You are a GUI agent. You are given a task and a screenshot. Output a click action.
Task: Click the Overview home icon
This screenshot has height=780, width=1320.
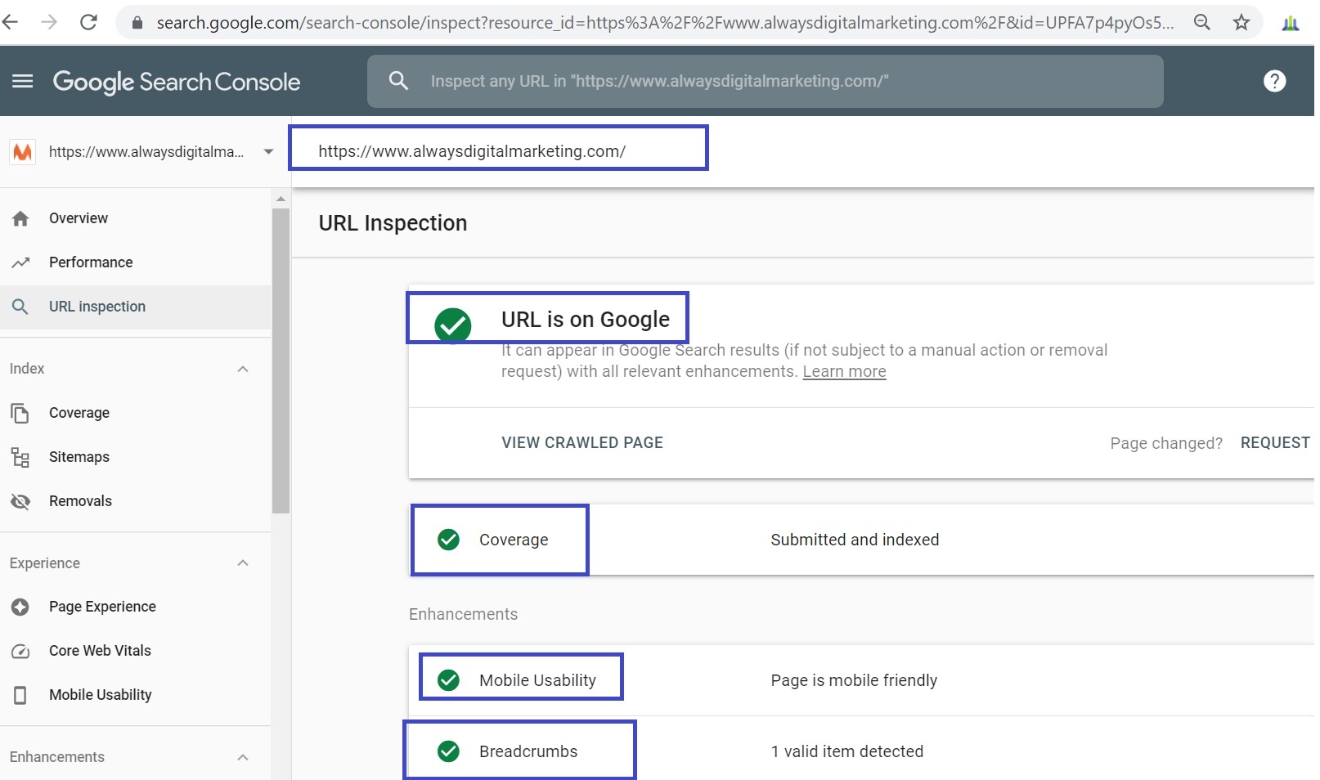(x=20, y=218)
